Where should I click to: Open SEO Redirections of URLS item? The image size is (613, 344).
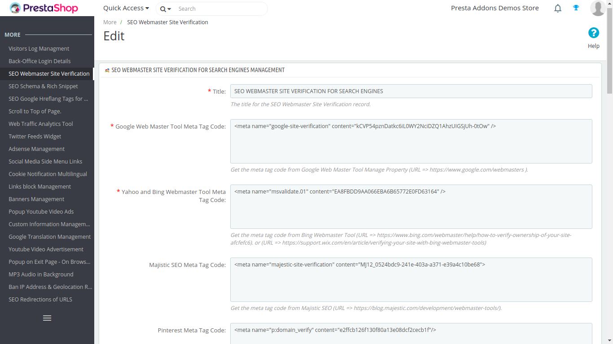pos(47,299)
